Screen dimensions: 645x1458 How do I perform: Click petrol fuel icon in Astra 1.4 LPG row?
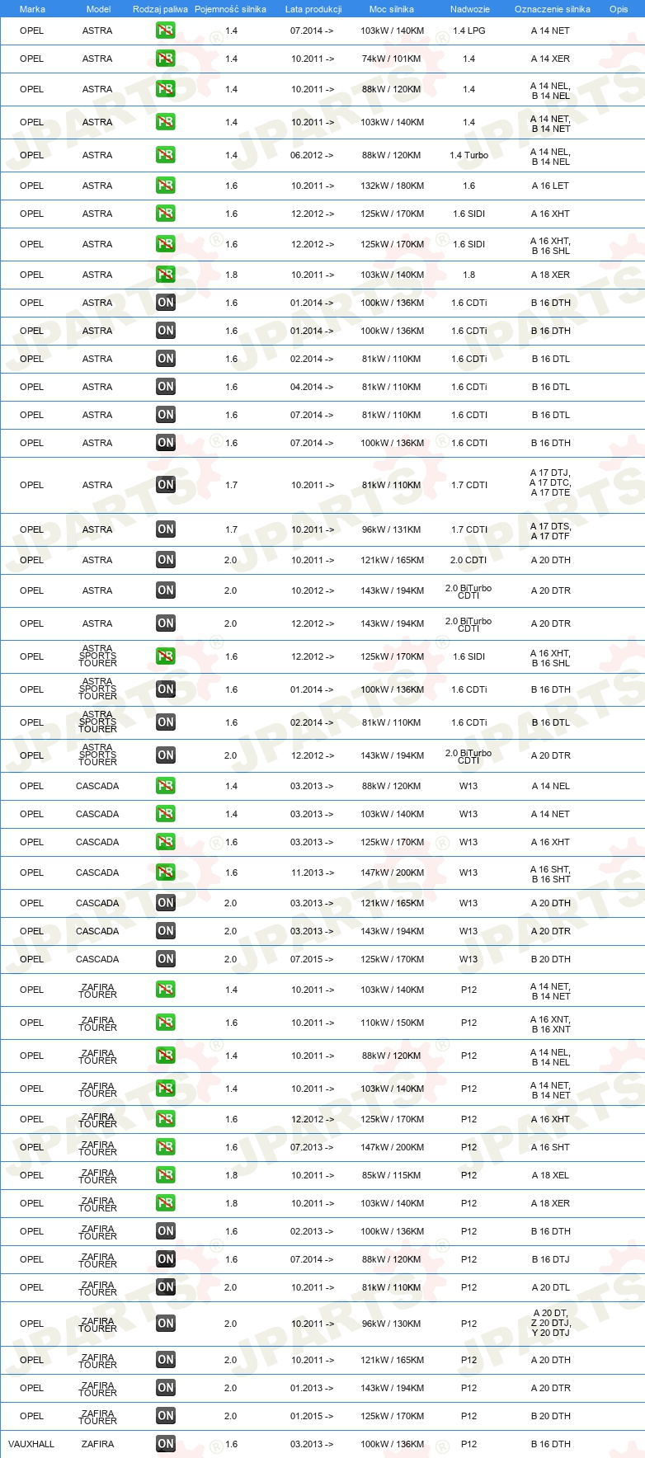[165, 31]
